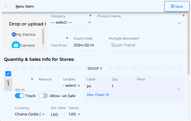This screenshot has width=191, height=121.
Task: Enable Allow -ve Sale toggle
Action: tap(43, 96)
